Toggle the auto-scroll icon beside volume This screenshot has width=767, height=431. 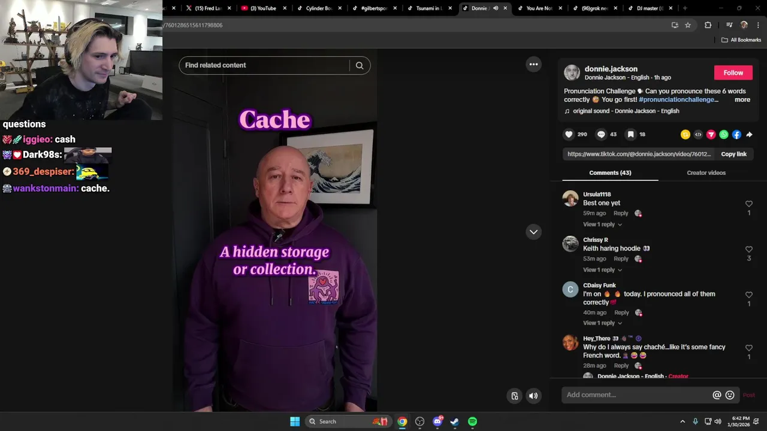(515, 396)
